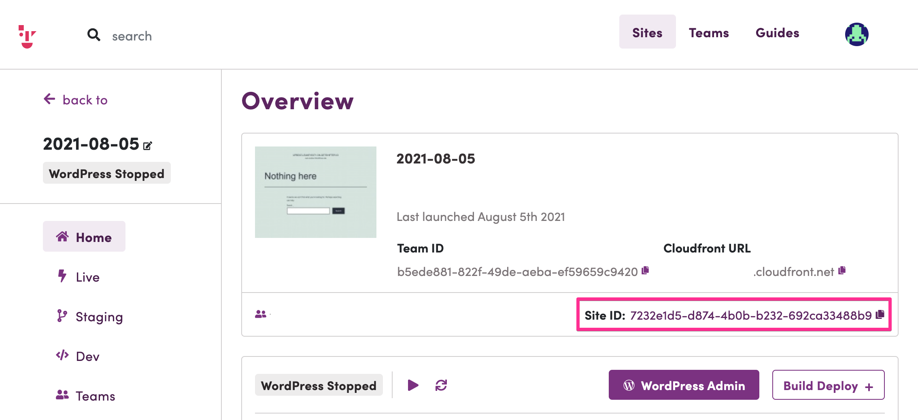Screen dimensions: 918x420
Task: Open the user avatar menu
Action: tap(856, 34)
